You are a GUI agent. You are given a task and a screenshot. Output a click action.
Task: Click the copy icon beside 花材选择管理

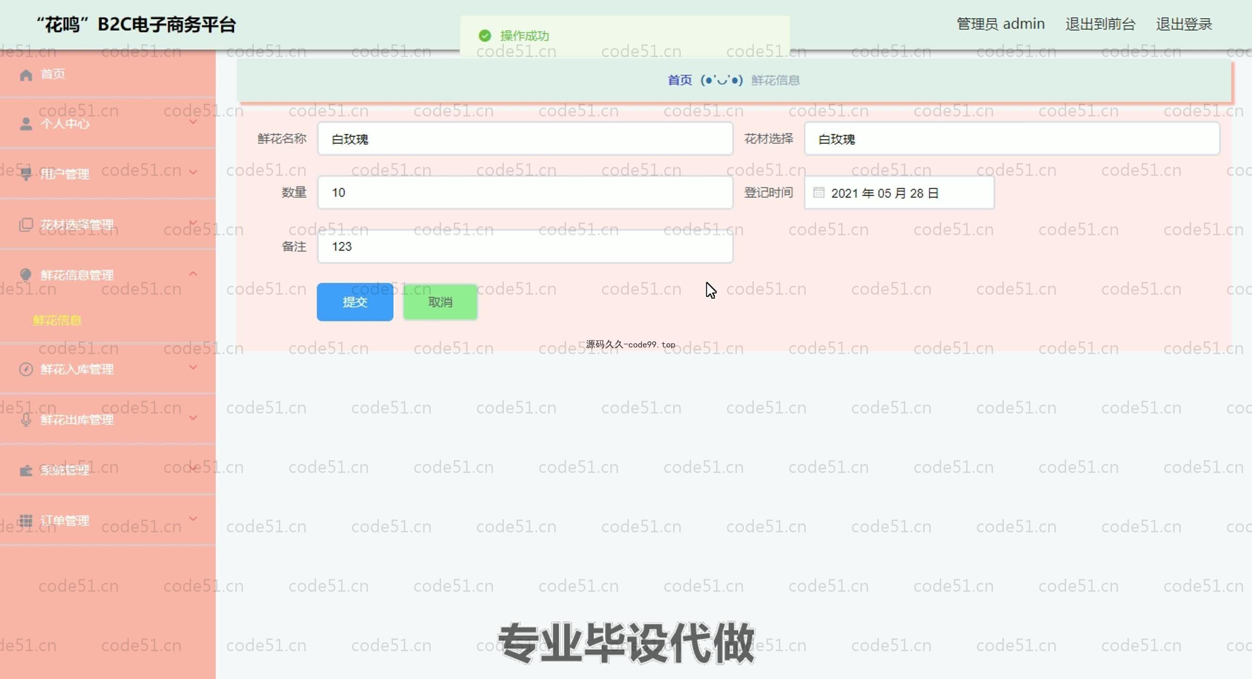click(x=26, y=225)
